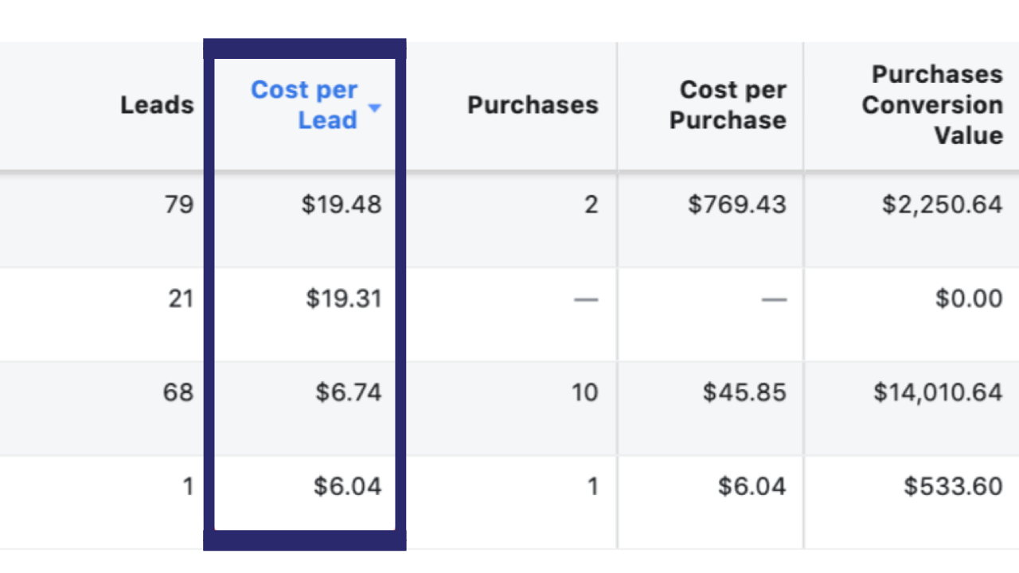Click the $533.60 conversion value cell

(x=954, y=486)
